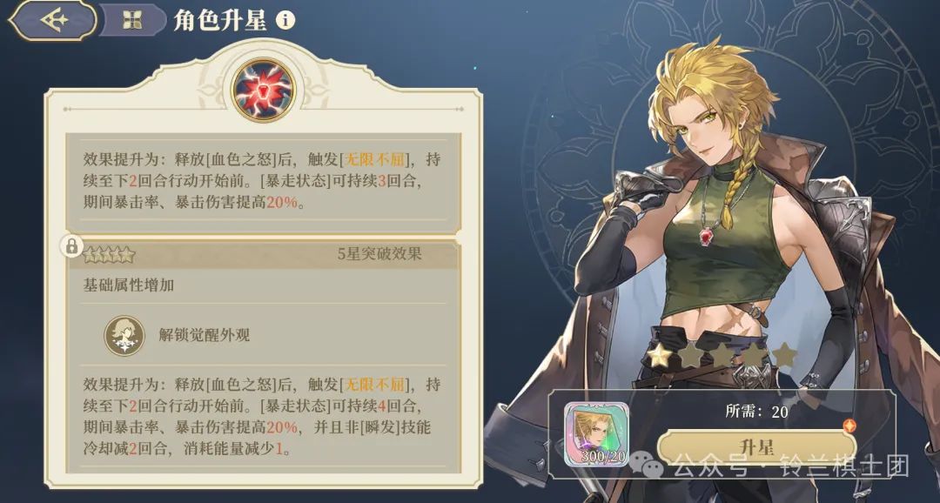The width and height of the screenshot is (940, 503).
Task: Open the four-petal home menu icon
Action: [132, 20]
